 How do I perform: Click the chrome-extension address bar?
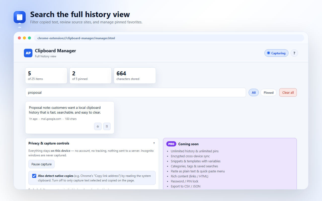(169, 38)
